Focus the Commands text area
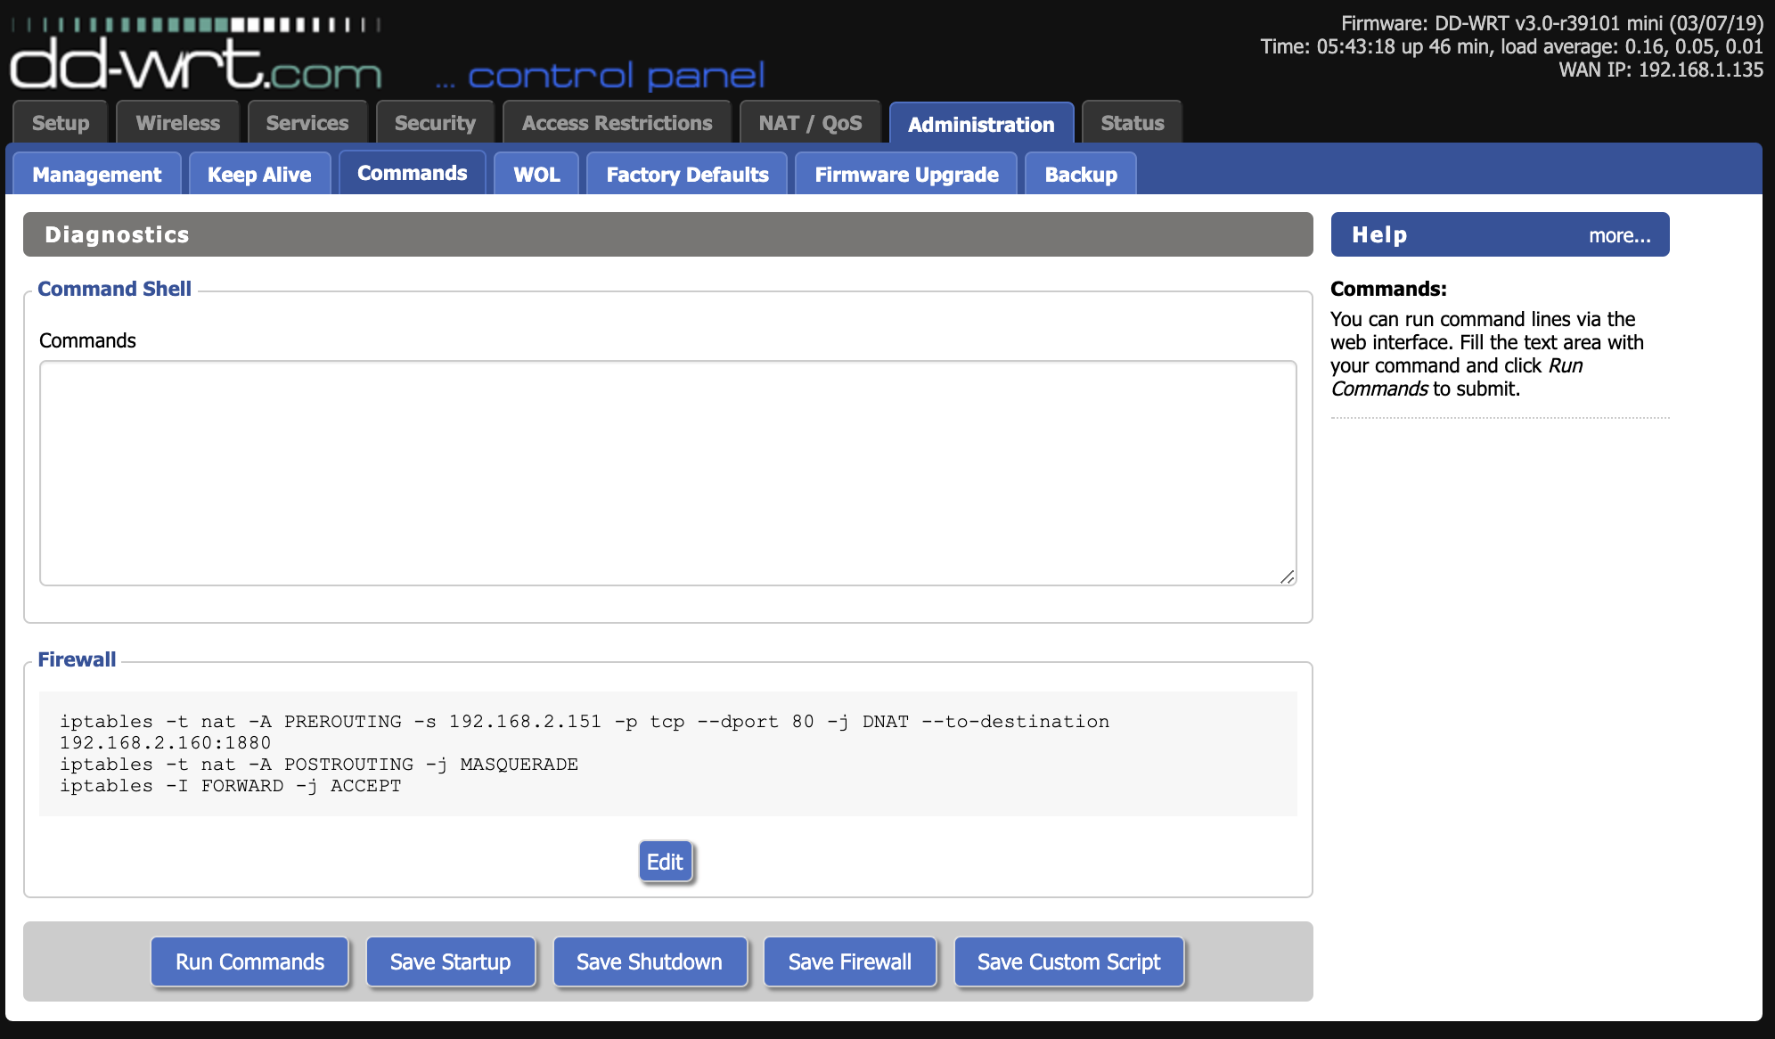1775x1039 pixels. pos(668,473)
